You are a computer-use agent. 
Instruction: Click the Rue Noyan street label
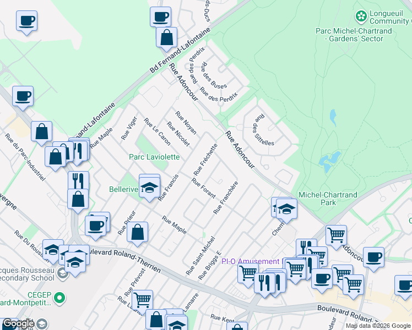pyautogui.click(x=186, y=122)
